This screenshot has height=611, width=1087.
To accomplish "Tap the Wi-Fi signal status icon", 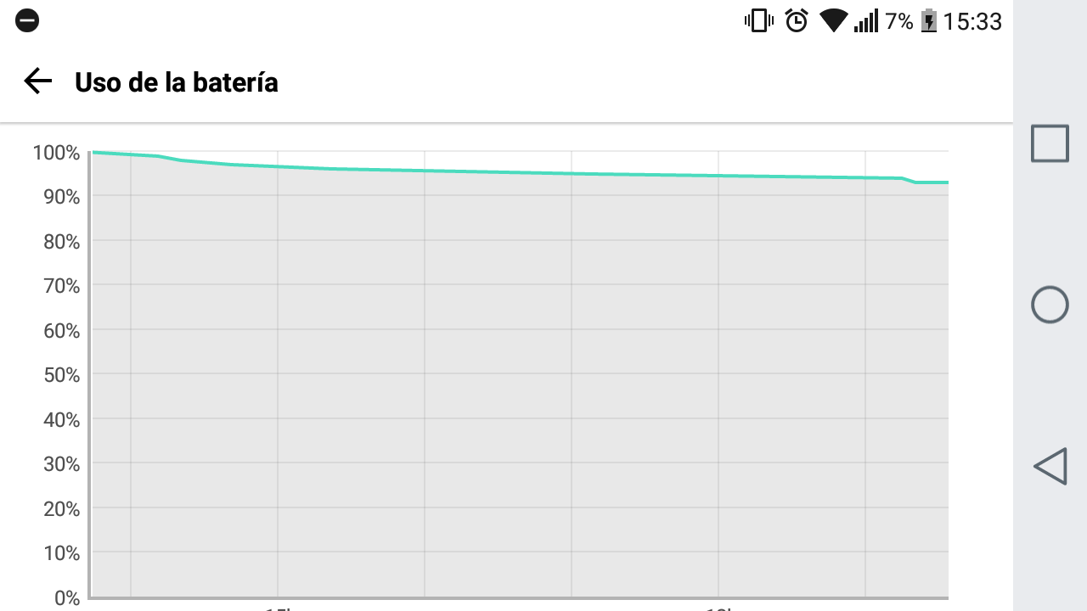I will 834,20.
